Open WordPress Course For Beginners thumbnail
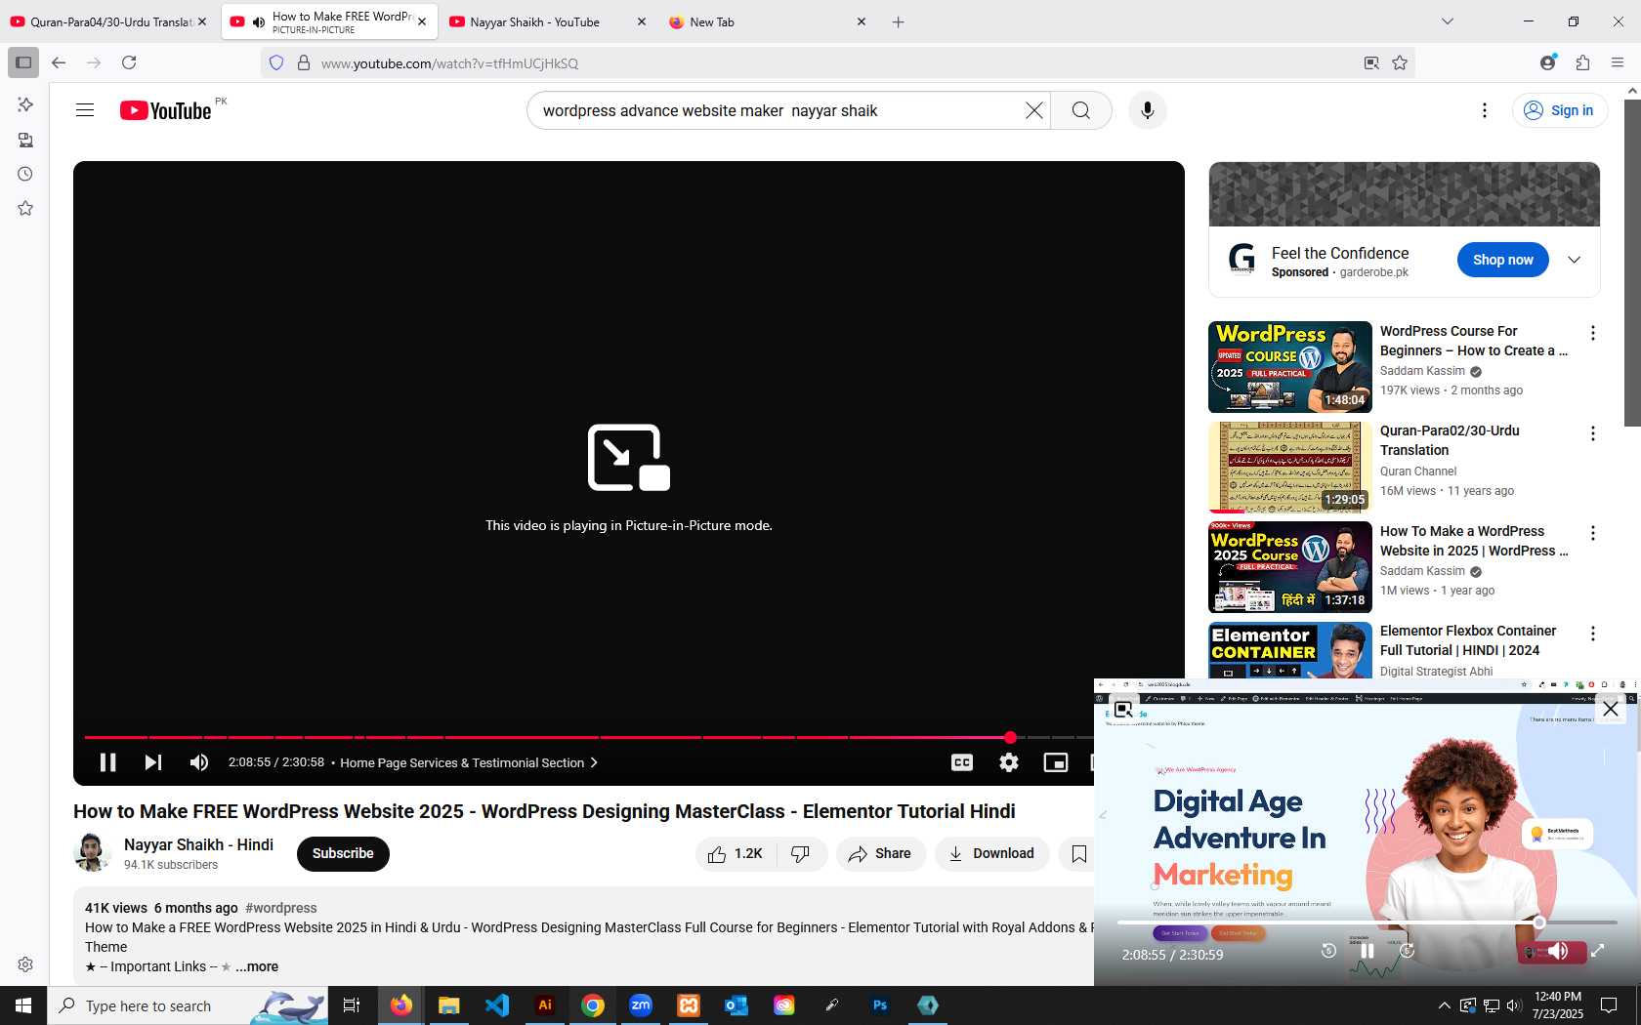 click(1290, 367)
